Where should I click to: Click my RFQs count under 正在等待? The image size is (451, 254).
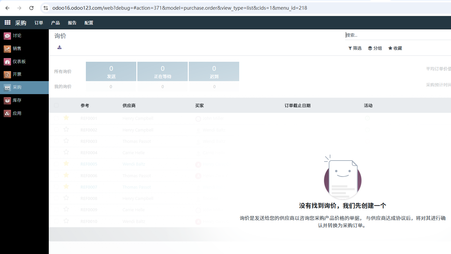click(162, 87)
